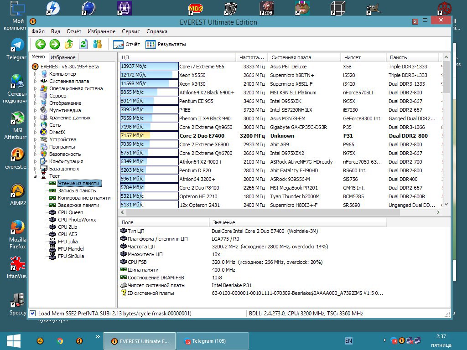Click the green Forward arrow toolbar icon
467x350 pixels.
click(55, 44)
